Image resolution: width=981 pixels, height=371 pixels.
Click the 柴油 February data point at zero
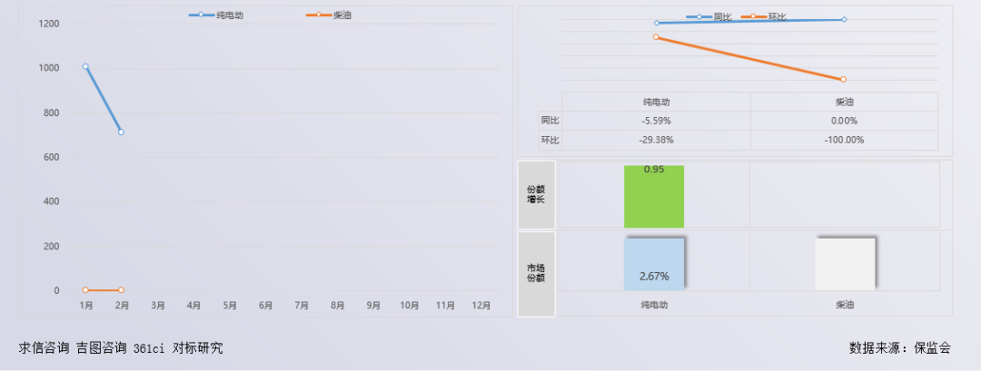(121, 290)
